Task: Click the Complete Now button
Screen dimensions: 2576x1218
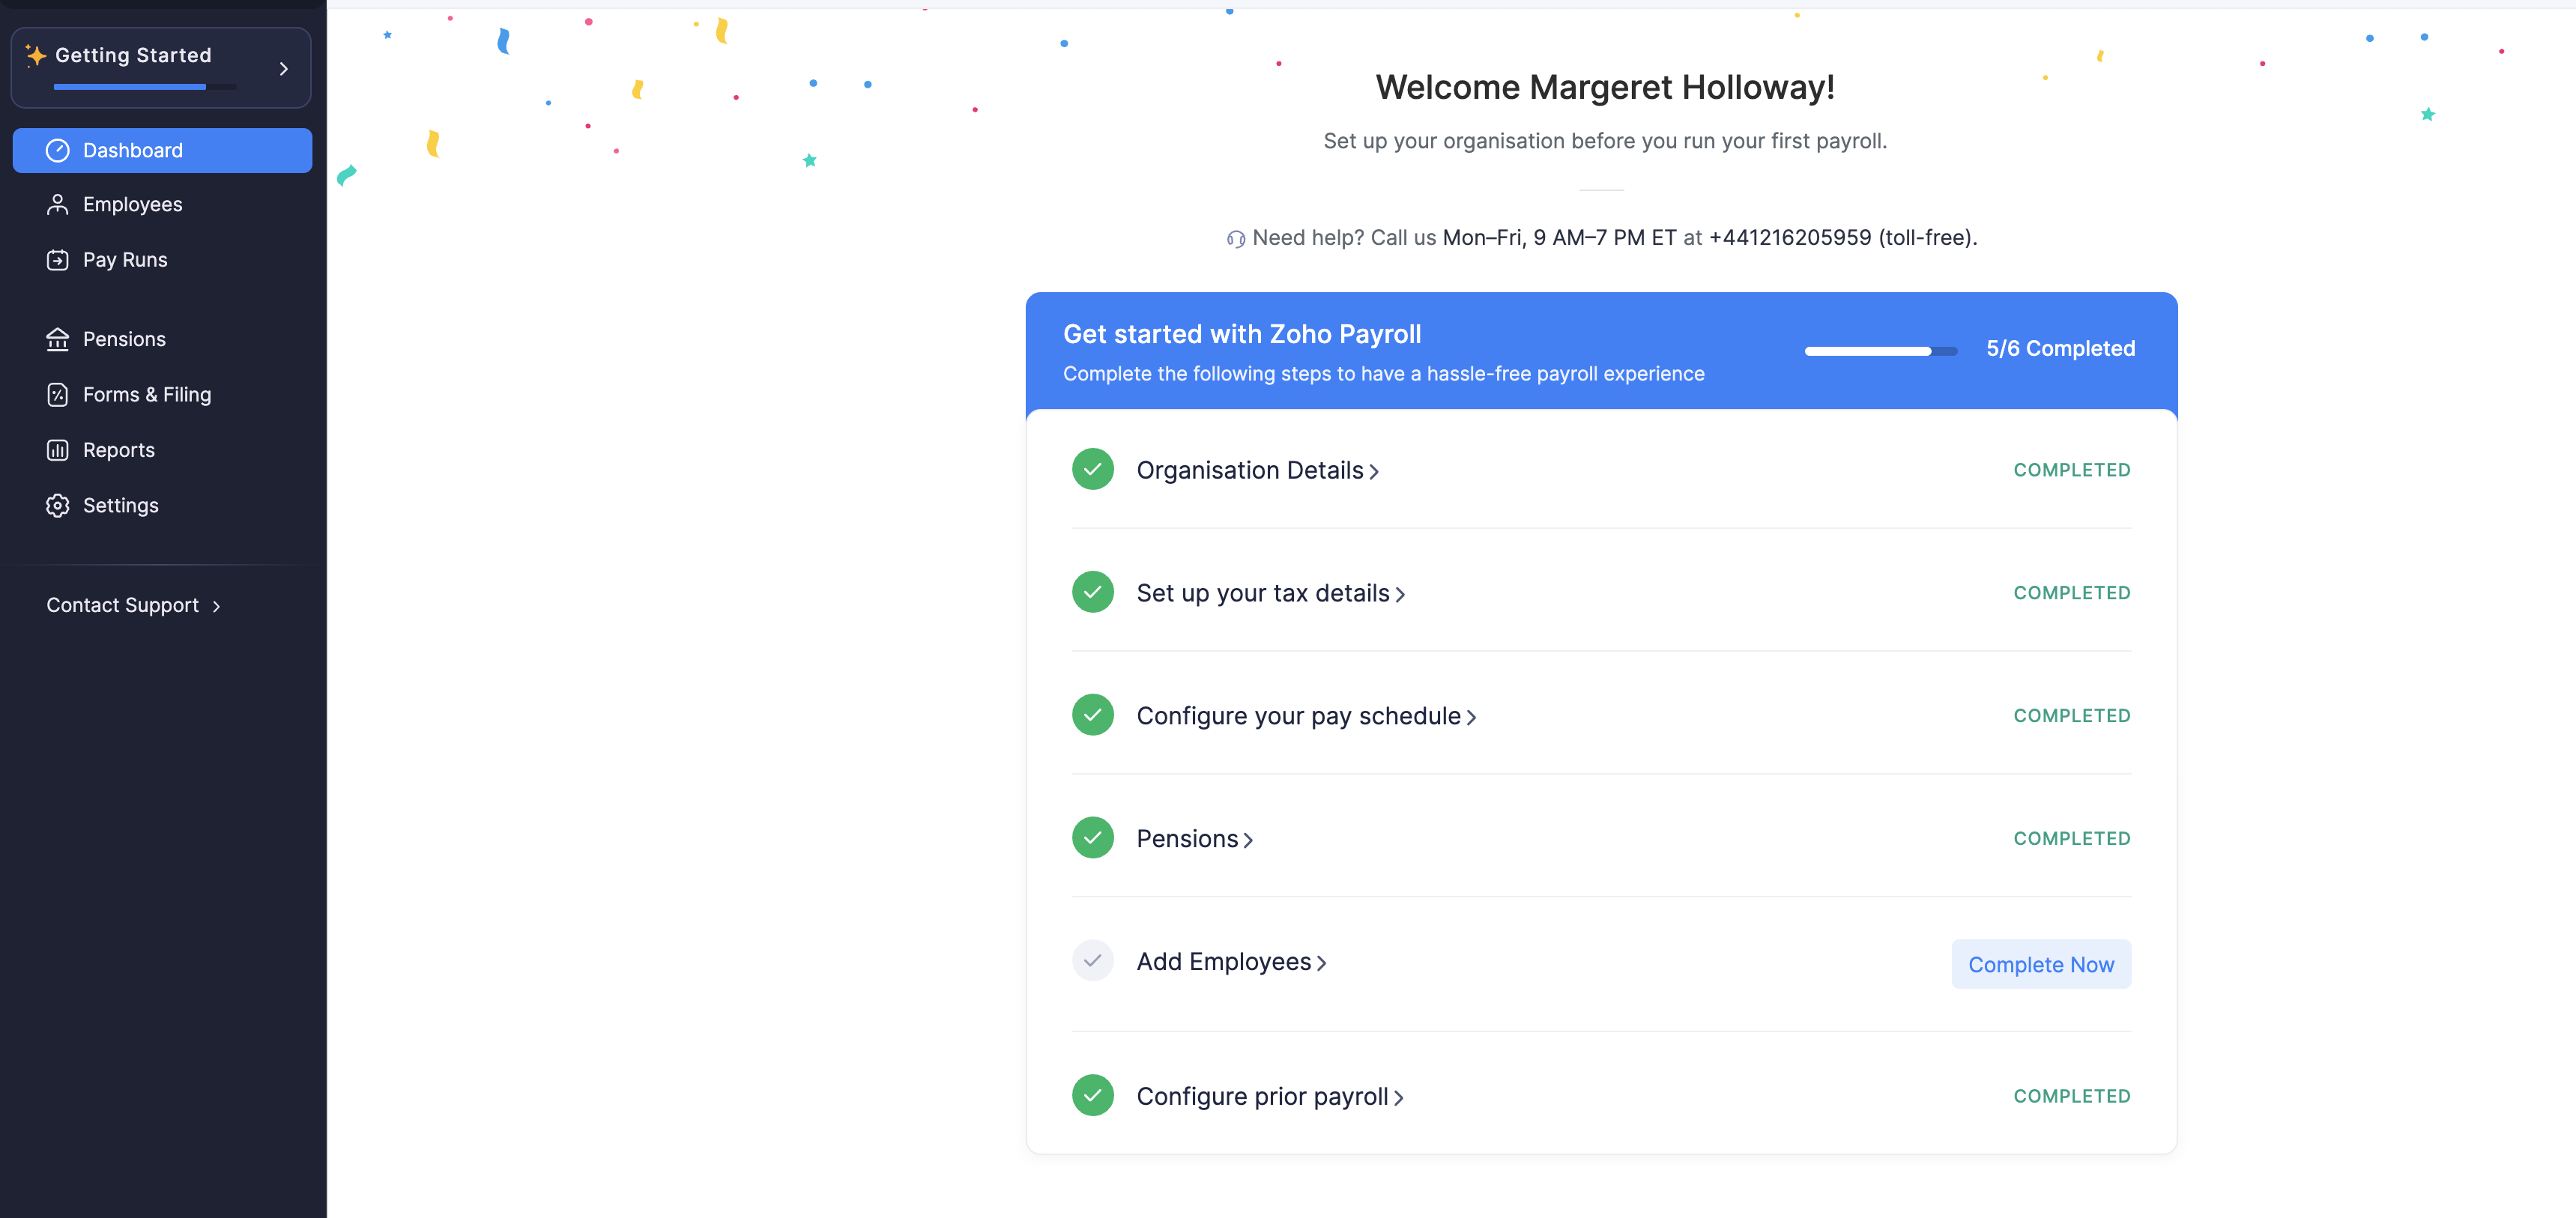Action: (2041, 965)
